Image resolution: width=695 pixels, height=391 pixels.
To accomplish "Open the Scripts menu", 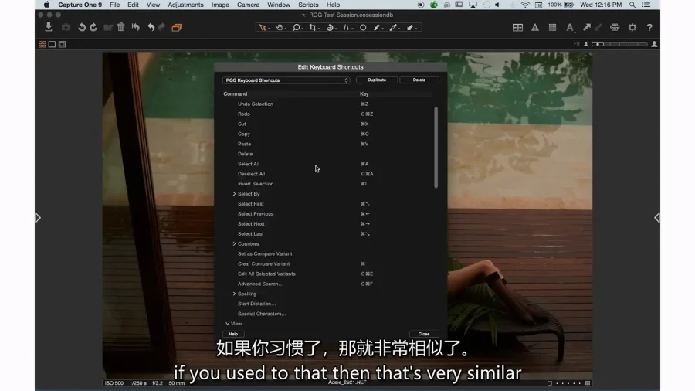I will (x=308, y=5).
